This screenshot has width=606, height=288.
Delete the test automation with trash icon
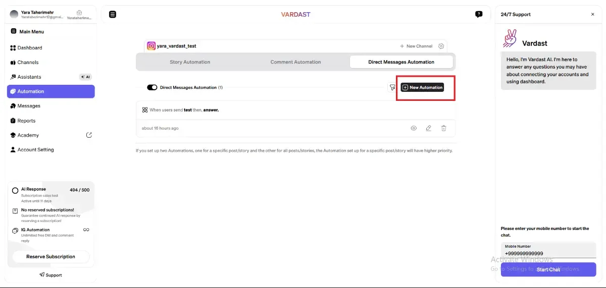(443, 128)
